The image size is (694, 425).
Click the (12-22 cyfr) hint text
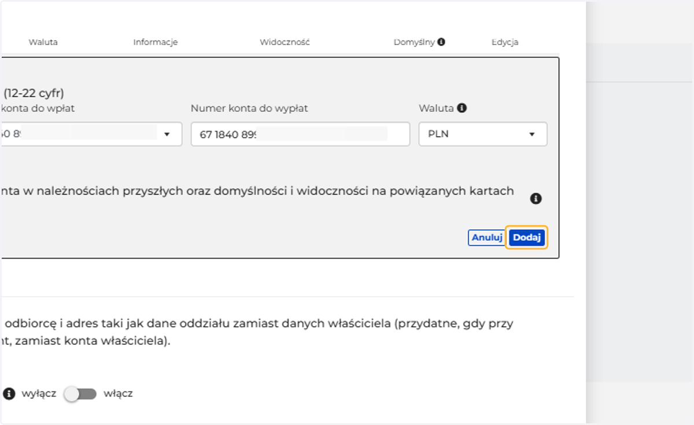click(34, 92)
